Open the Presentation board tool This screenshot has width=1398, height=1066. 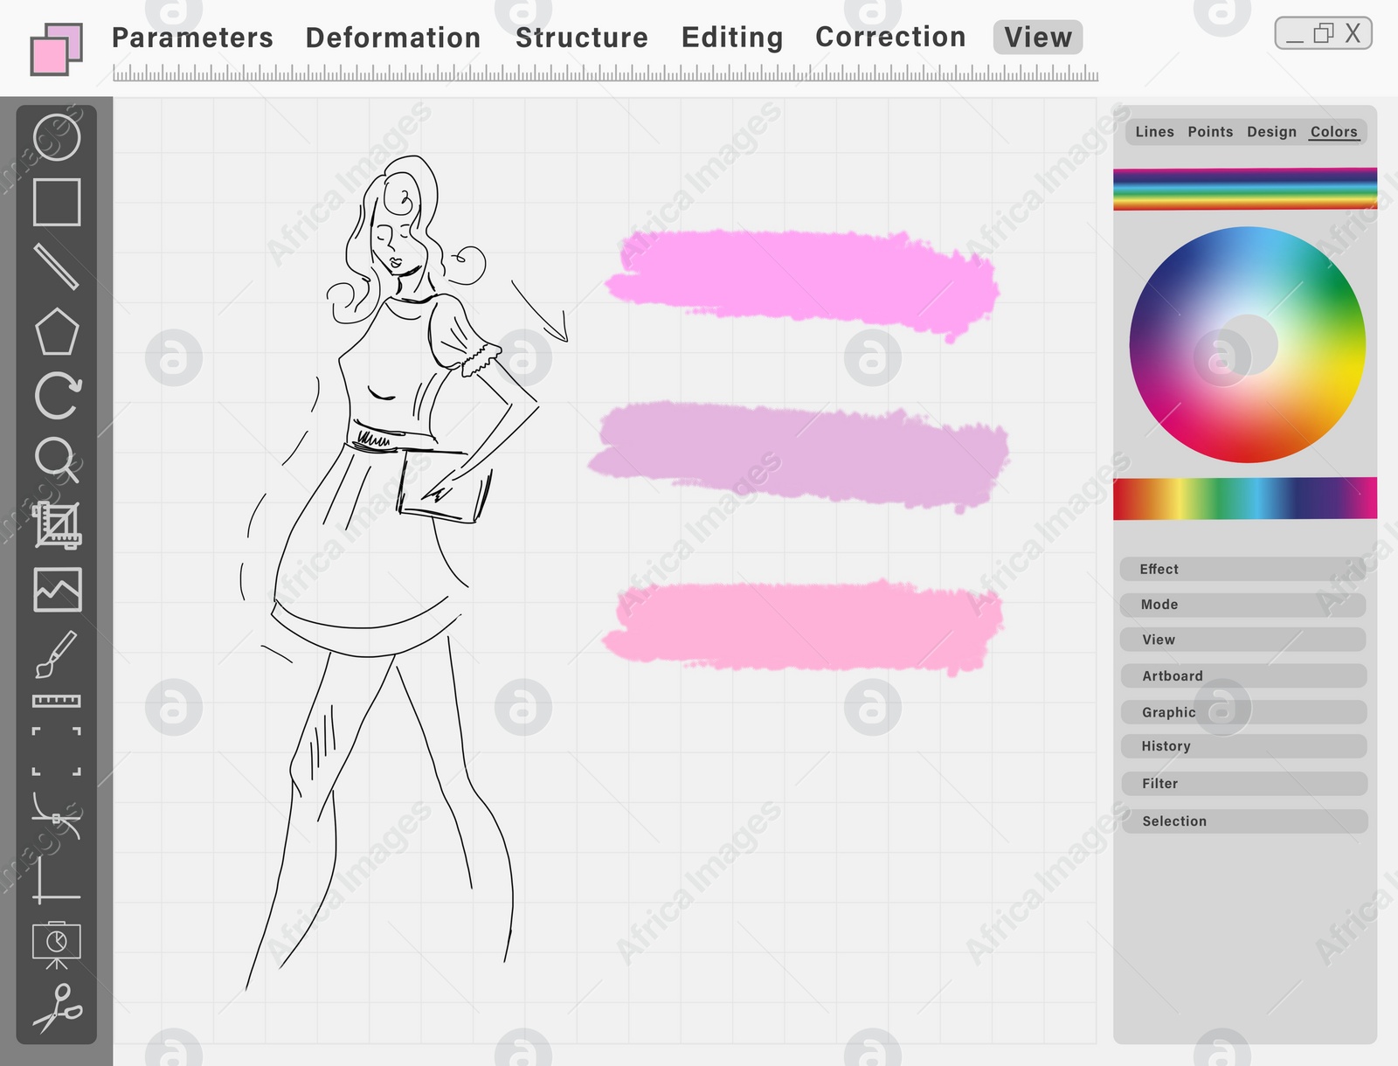point(57,945)
